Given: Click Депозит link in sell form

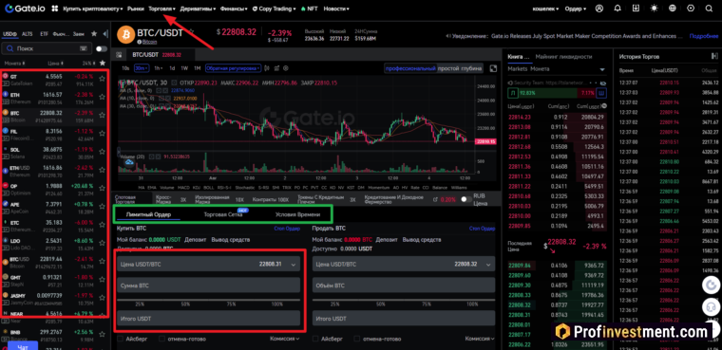Looking at the screenshot, I should [x=387, y=240].
